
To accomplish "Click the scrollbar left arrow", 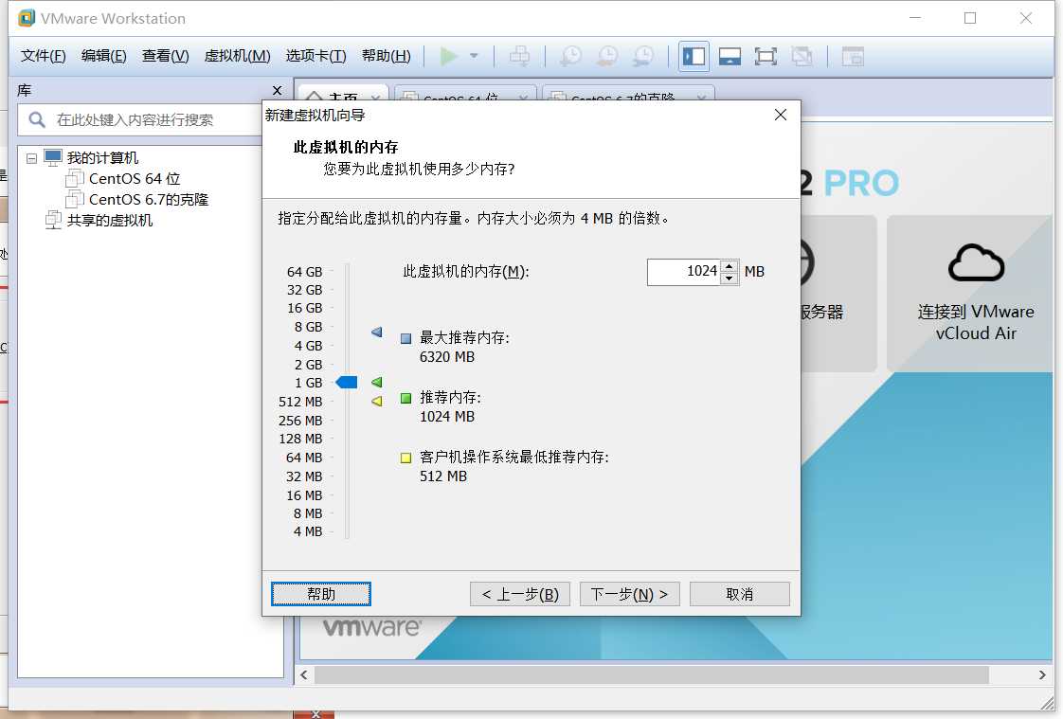I will click(x=304, y=675).
